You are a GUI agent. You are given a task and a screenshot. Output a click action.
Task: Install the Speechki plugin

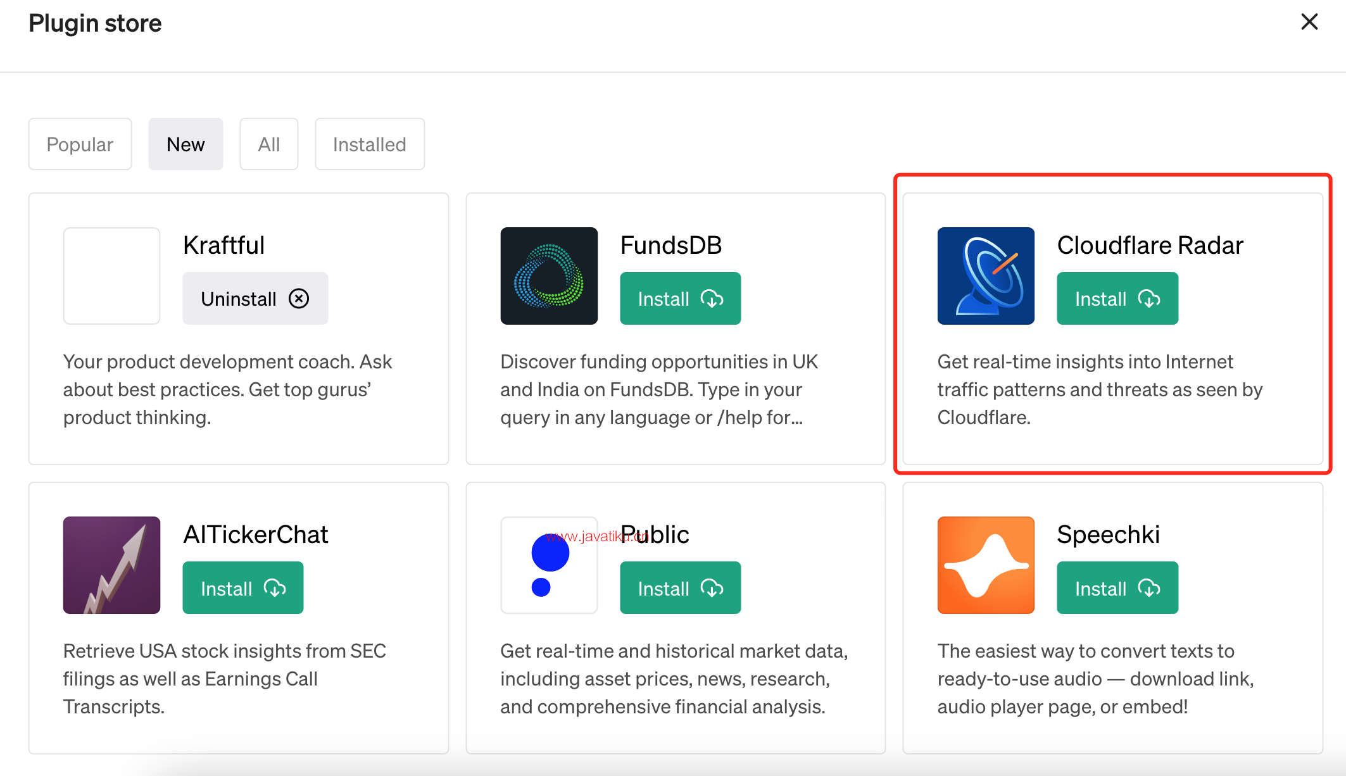click(1117, 588)
